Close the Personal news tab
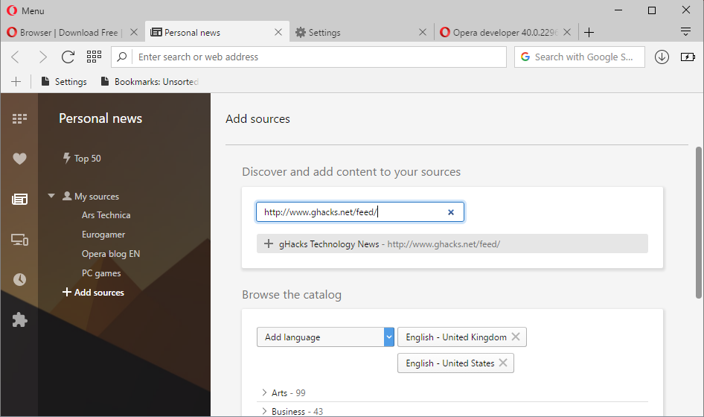This screenshot has height=417, width=704. 278,32
